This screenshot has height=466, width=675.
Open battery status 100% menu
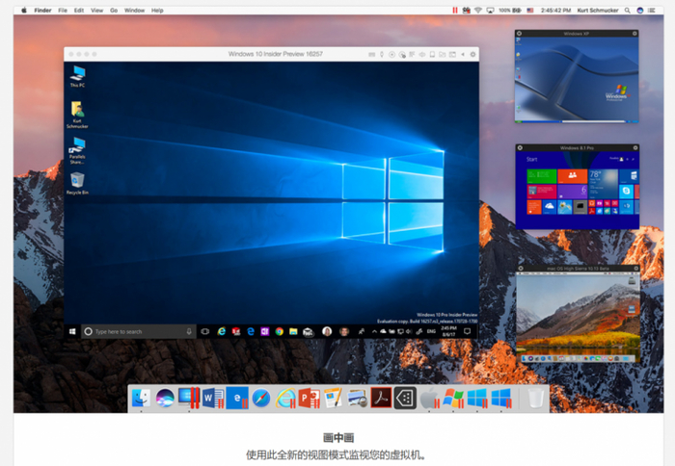tap(510, 10)
